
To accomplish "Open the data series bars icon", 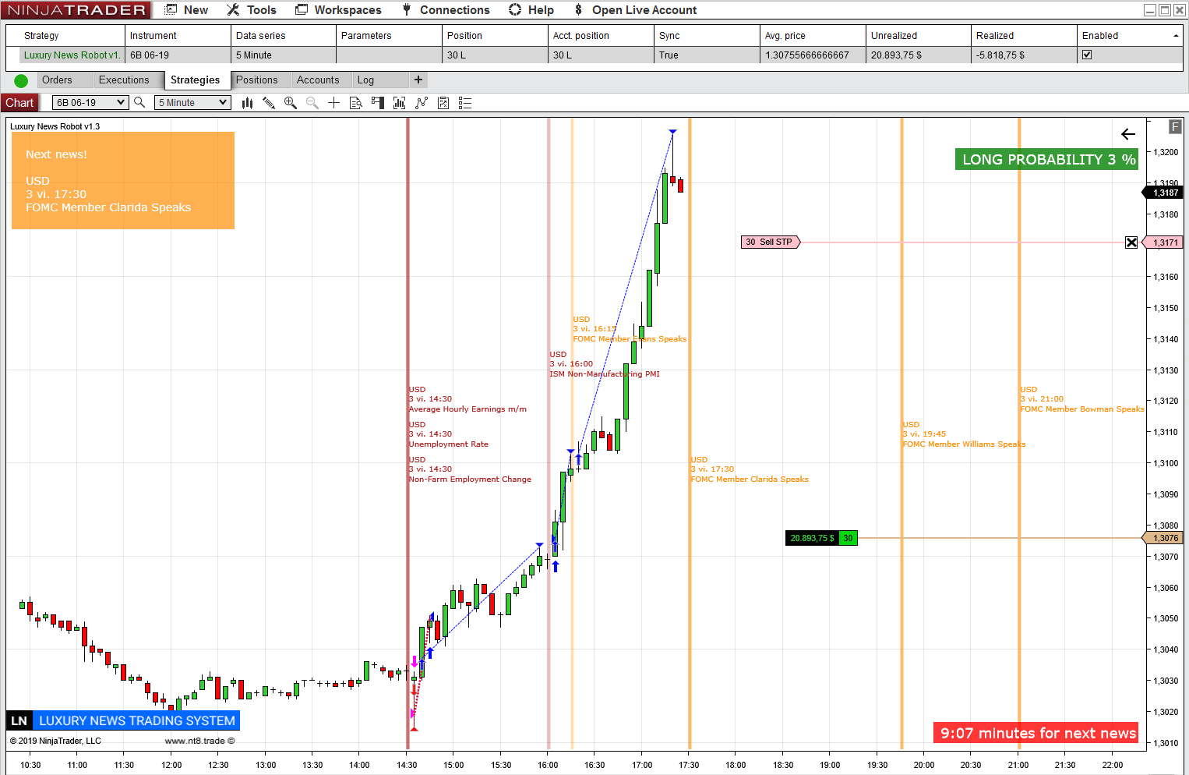I will (400, 103).
